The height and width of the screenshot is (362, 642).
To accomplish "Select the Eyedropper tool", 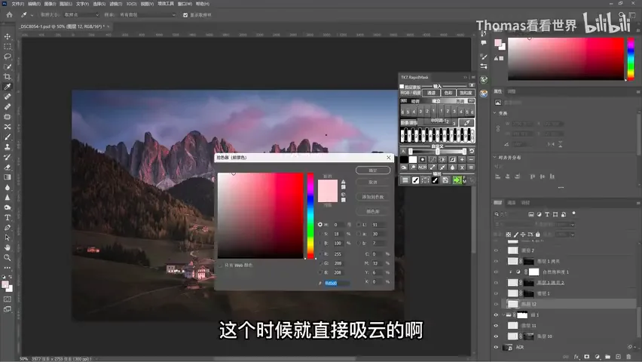I will pos(8,87).
